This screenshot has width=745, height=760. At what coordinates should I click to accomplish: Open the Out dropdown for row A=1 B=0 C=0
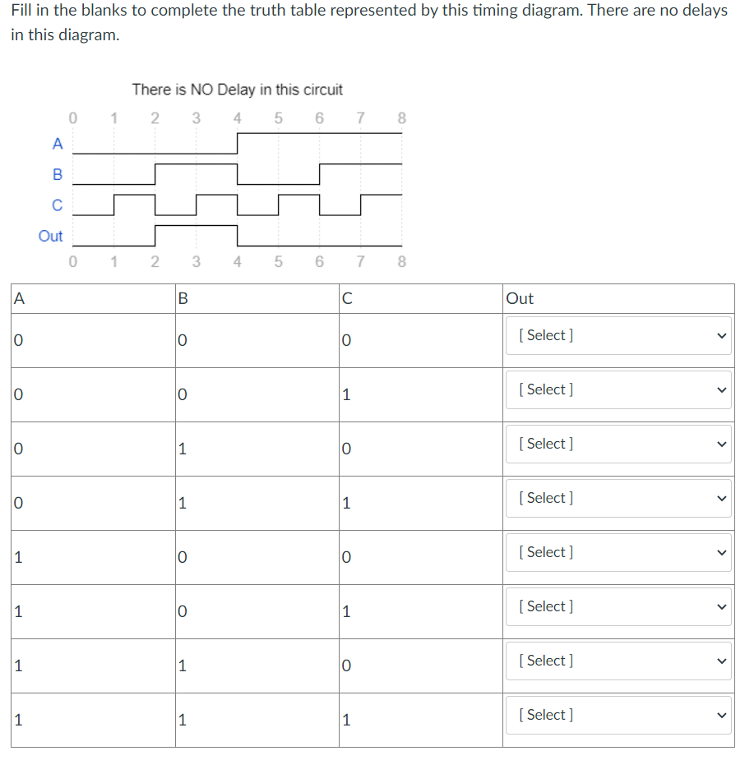click(x=618, y=552)
